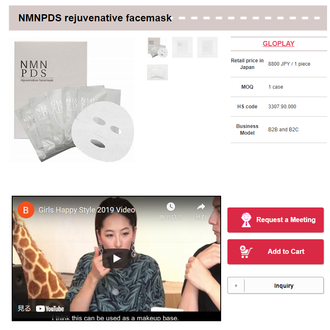Click the 見る watch text on video

(24, 309)
